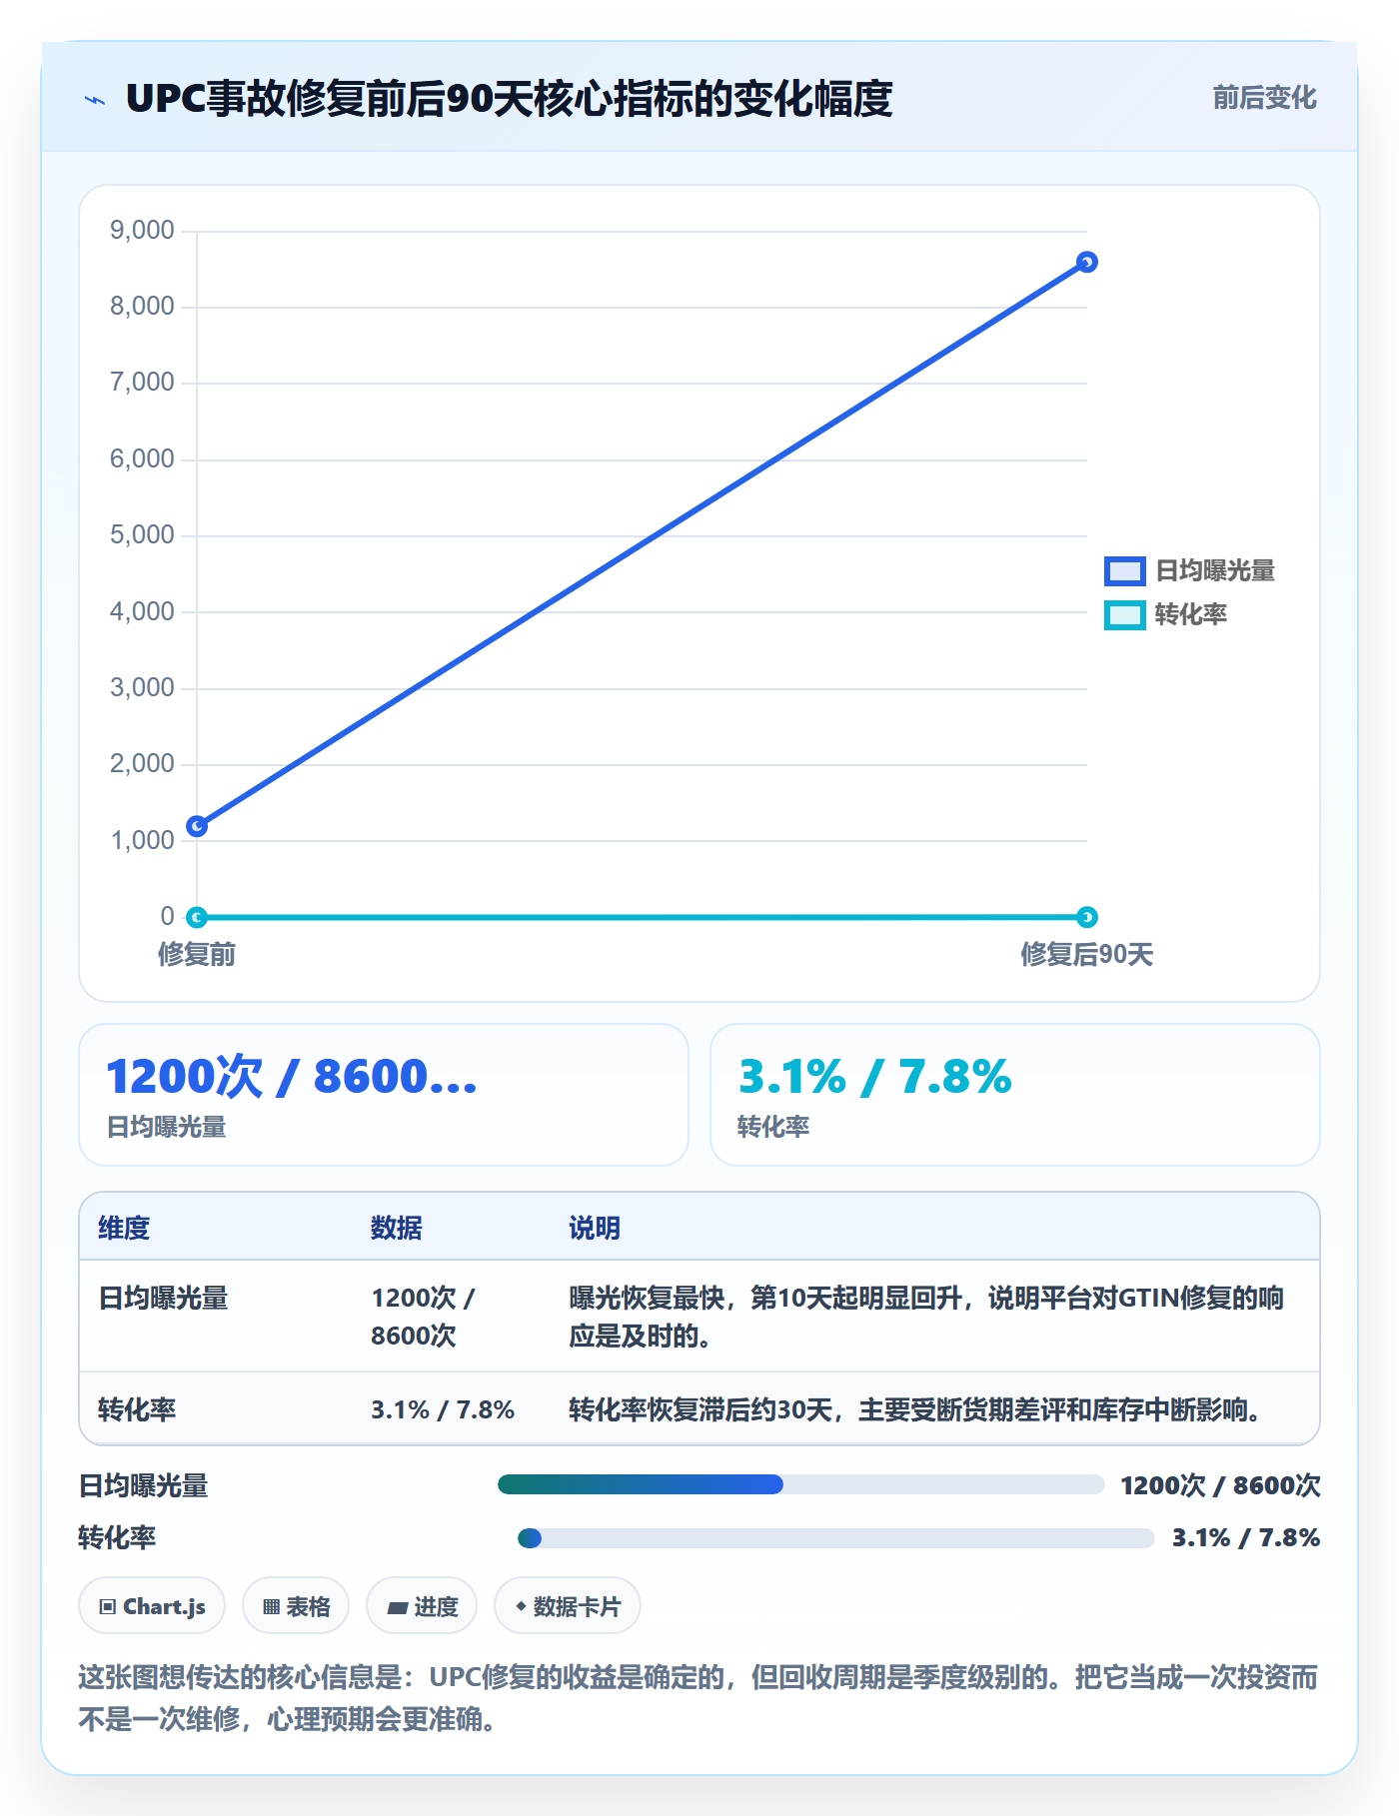The height and width of the screenshot is (1816, 1399).
Task: Click the footer summary paragraph
Action: coord(699,1697)
